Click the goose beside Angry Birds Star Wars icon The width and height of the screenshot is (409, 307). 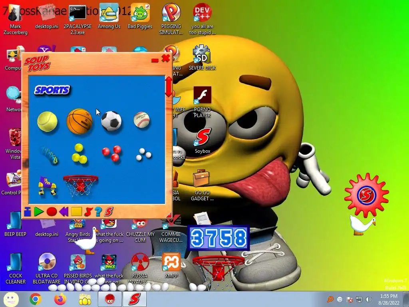pyautogui.click(x=87, y=241)
